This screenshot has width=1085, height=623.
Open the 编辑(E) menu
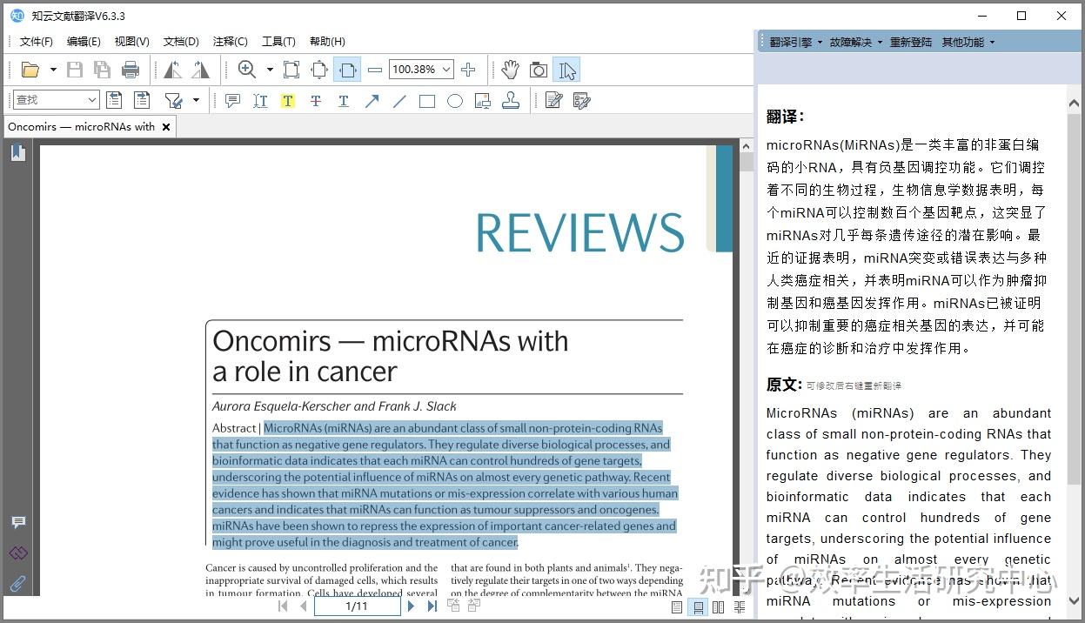point(84,41)
